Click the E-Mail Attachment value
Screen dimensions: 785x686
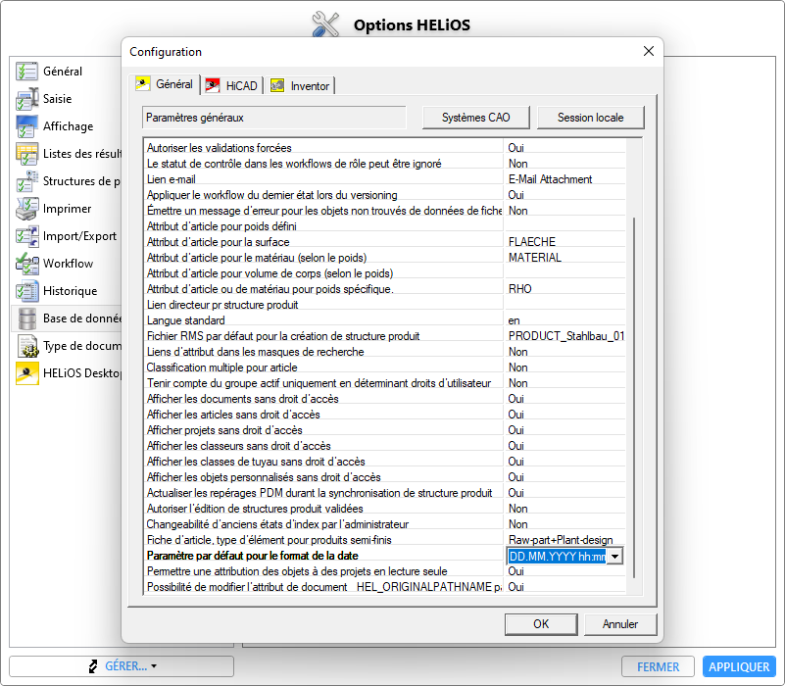(x=550, y=179)
